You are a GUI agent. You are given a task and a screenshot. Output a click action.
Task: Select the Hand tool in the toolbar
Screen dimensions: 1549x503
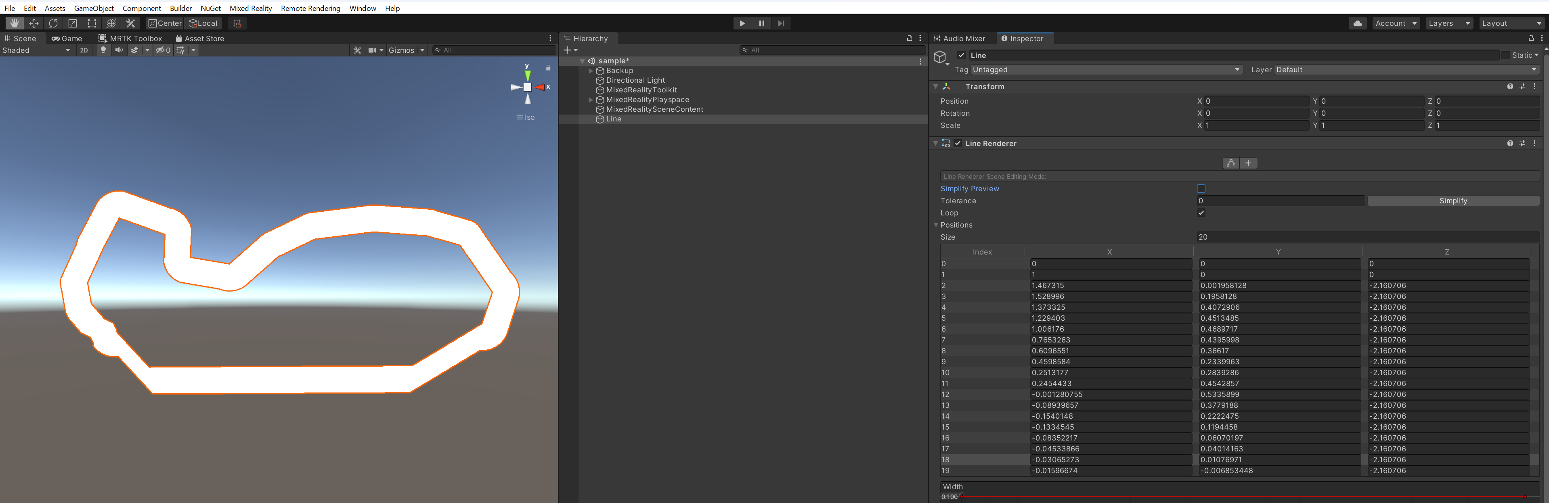point(14,23)
